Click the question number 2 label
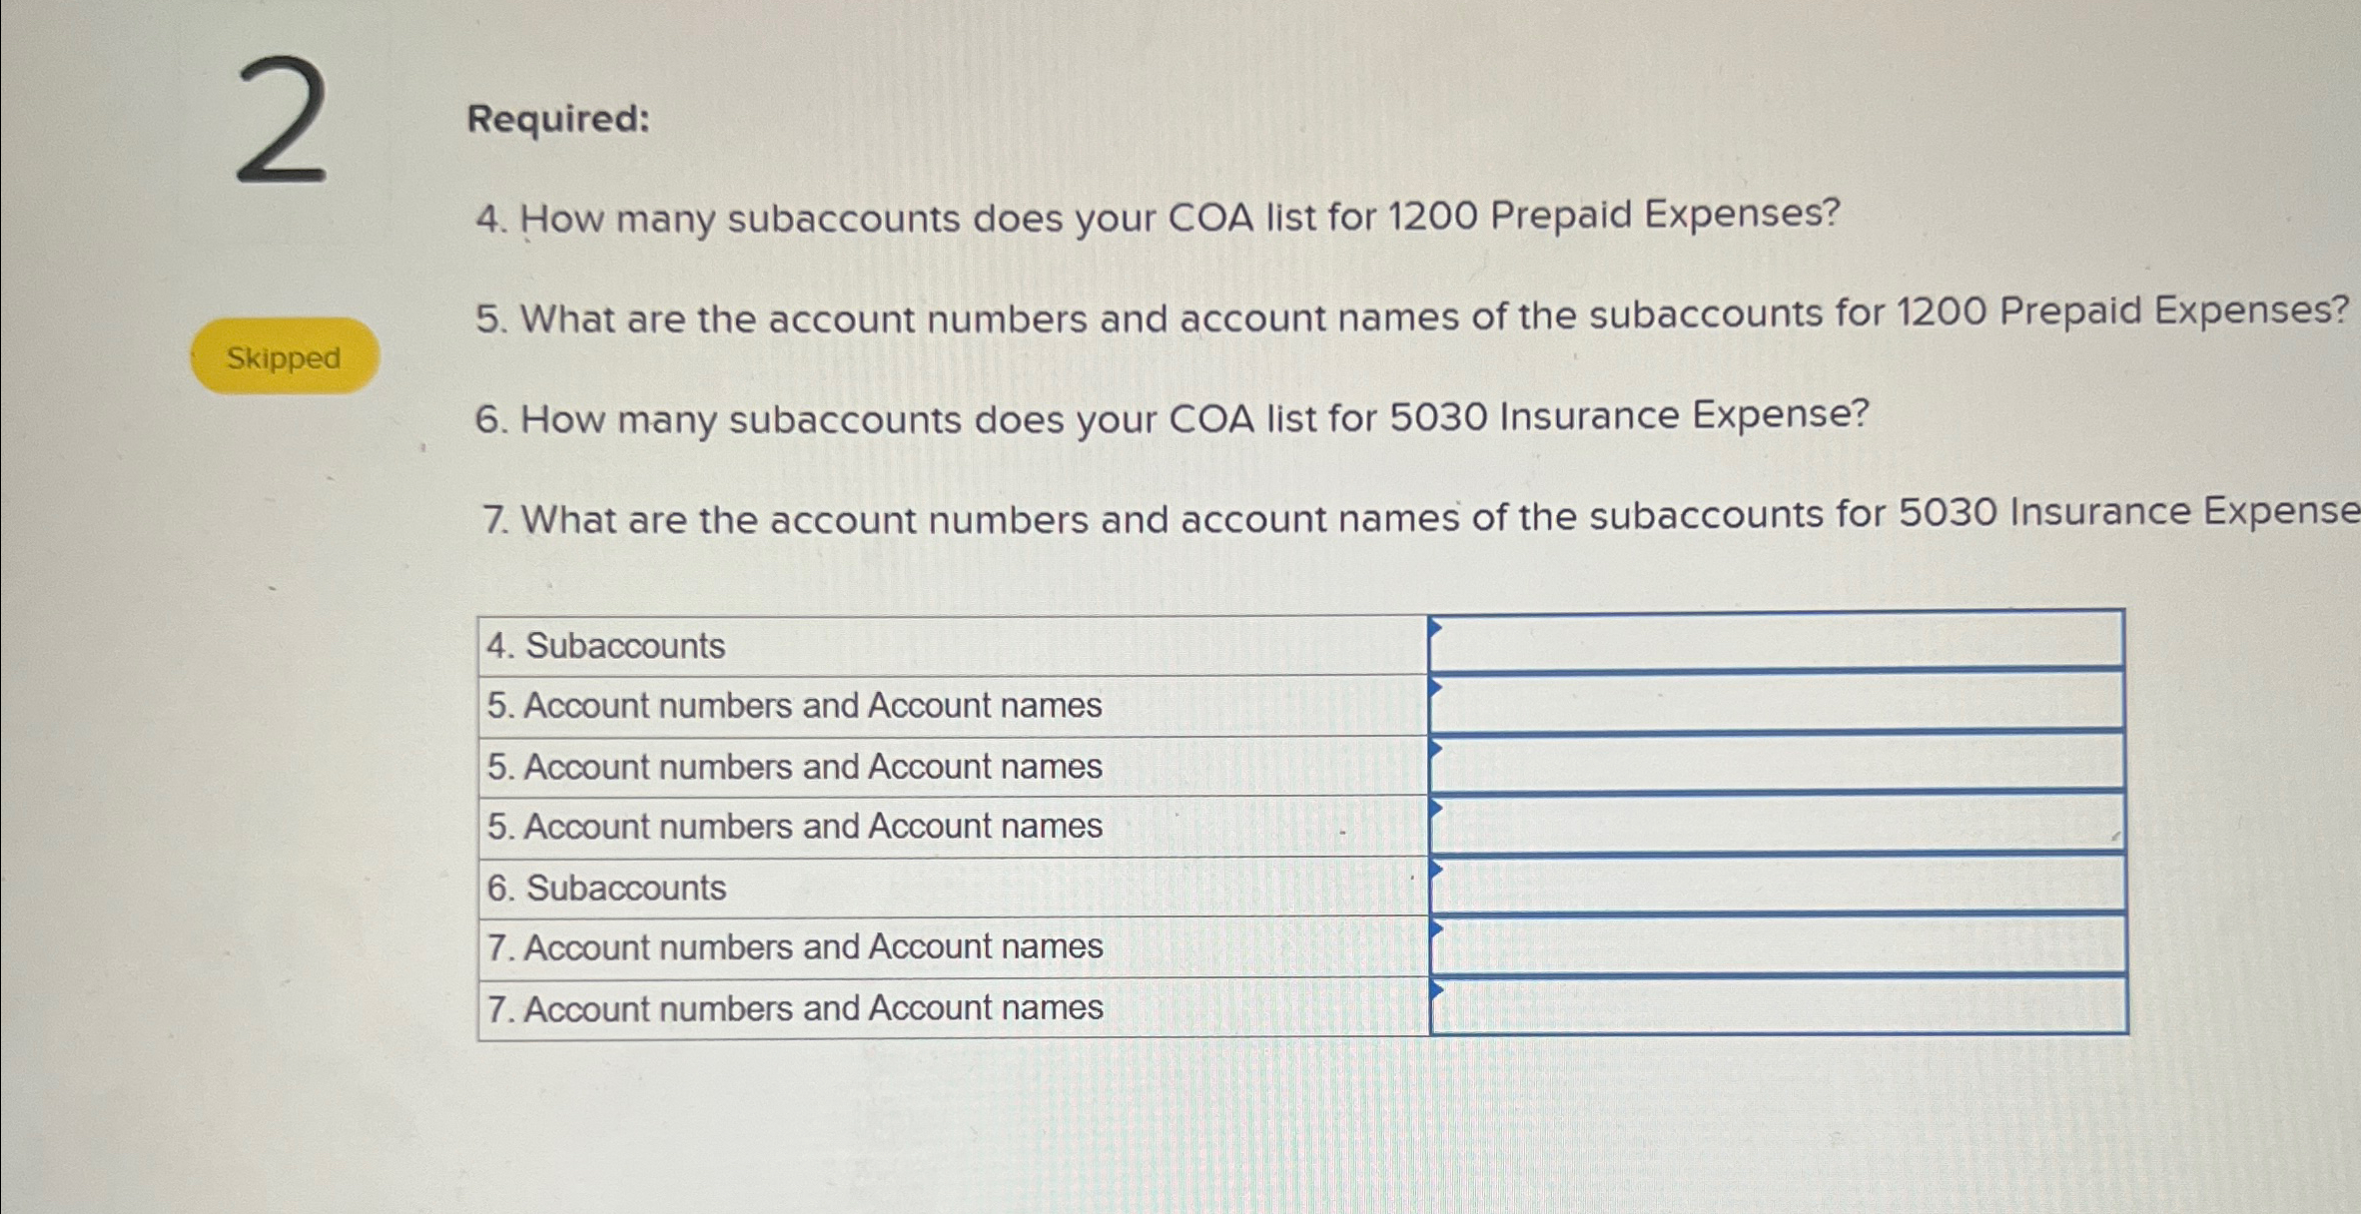The height and width of the screenshot is (1214, 2361). tap(283, 125)
